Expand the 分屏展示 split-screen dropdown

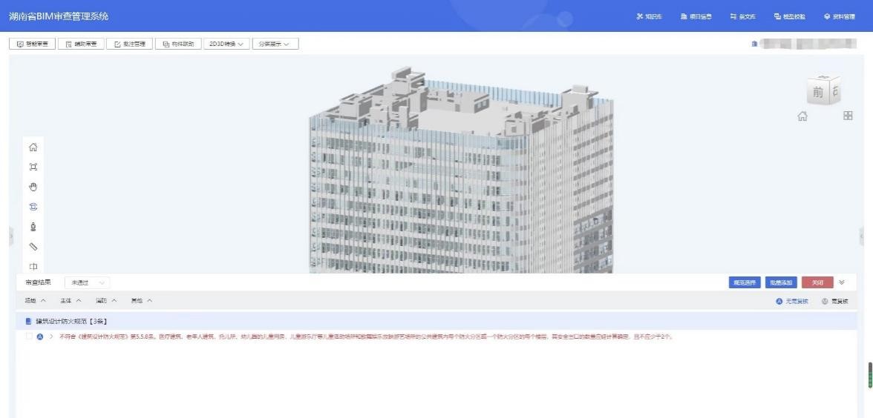(x=275, y=44)
